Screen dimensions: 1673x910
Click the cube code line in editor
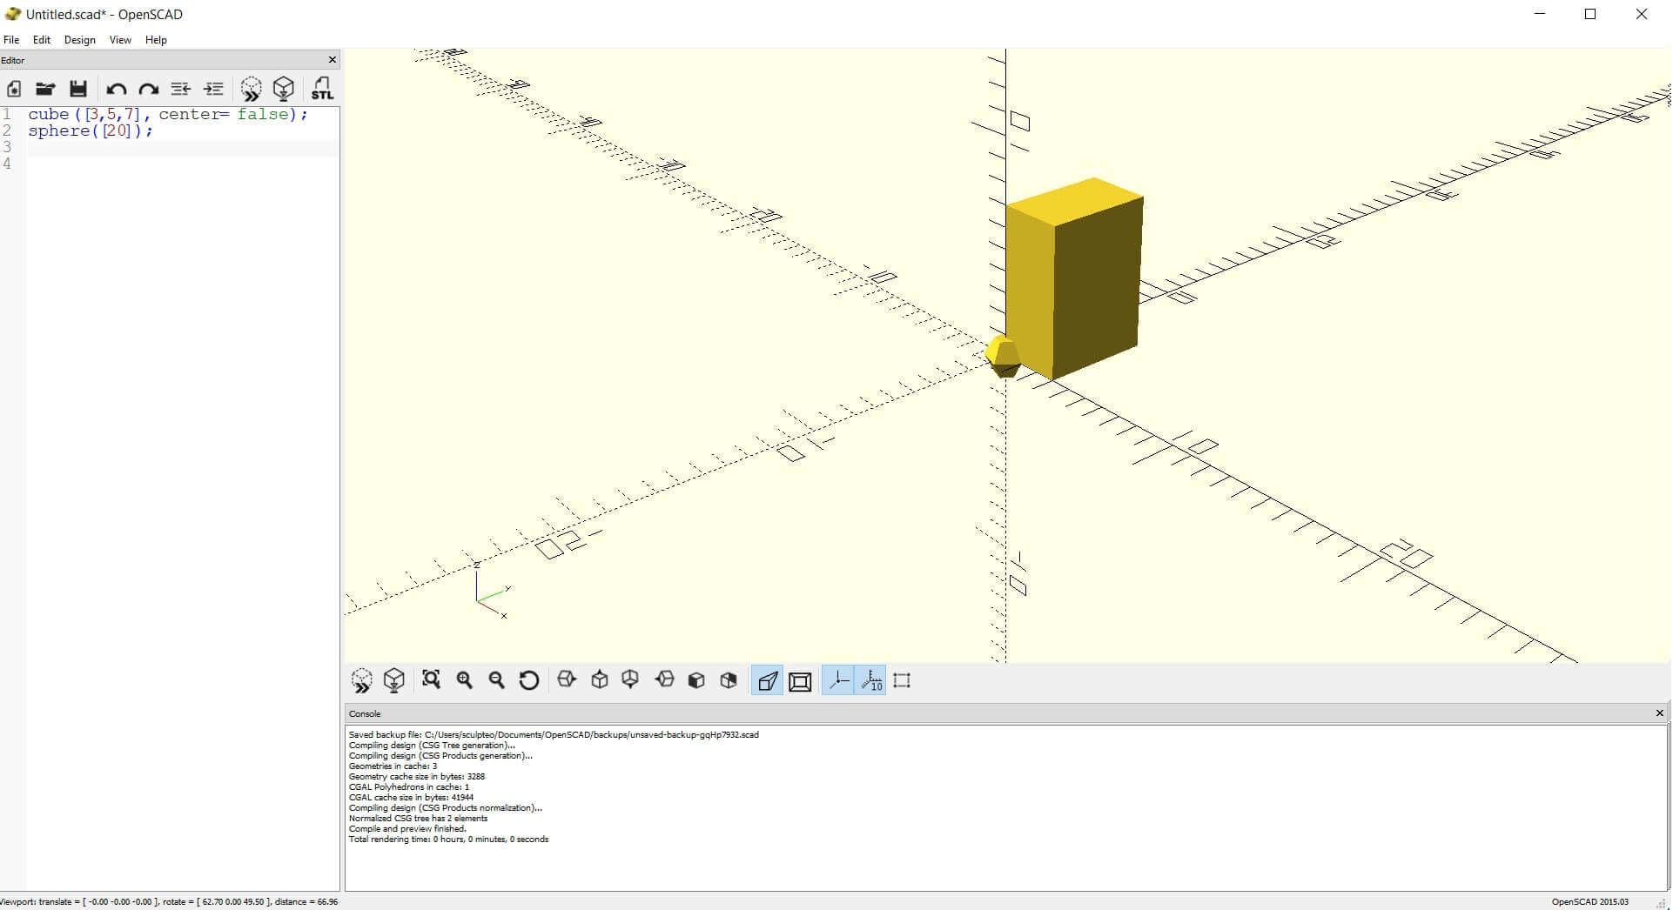tap(168, 114)
